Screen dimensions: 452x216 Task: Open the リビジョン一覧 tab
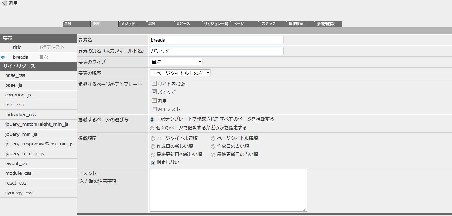[216, 24]
